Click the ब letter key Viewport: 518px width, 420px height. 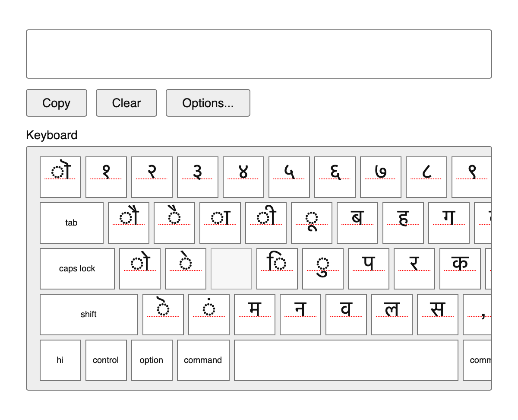(x=357, y=223)
